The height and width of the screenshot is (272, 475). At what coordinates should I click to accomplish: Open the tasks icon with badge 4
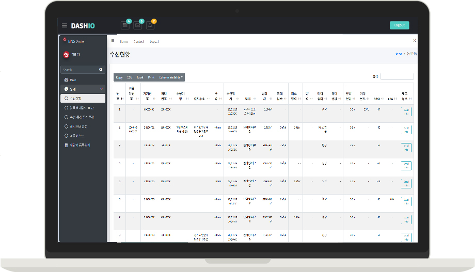coord(124,25)
